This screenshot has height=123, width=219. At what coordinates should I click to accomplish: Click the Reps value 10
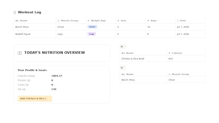pos(149,27)
